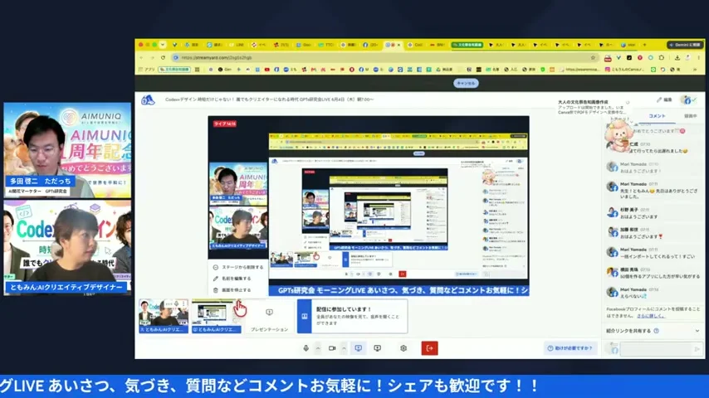Click the comment えらべない
Viewport: 709px width, 398px height.
point(633,296)
